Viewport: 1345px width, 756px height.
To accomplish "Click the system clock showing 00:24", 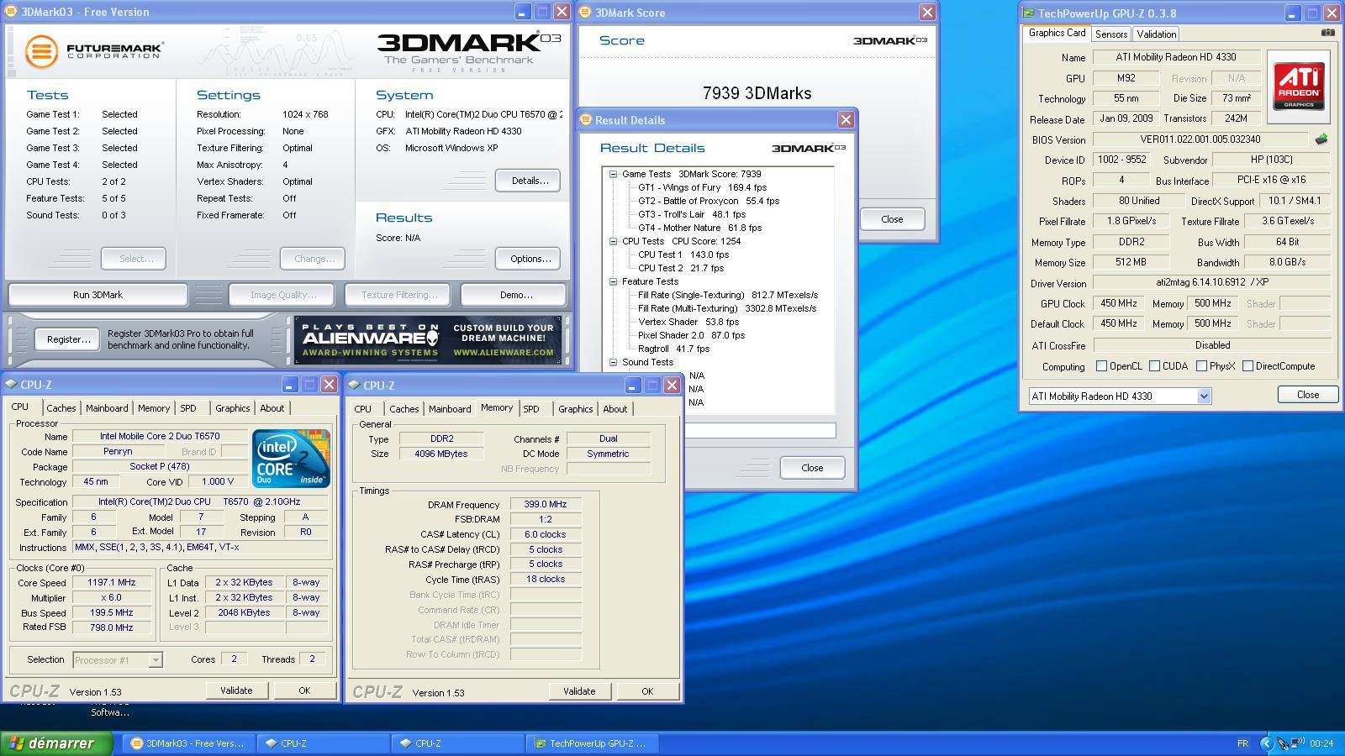I will tap(1321, 743).
